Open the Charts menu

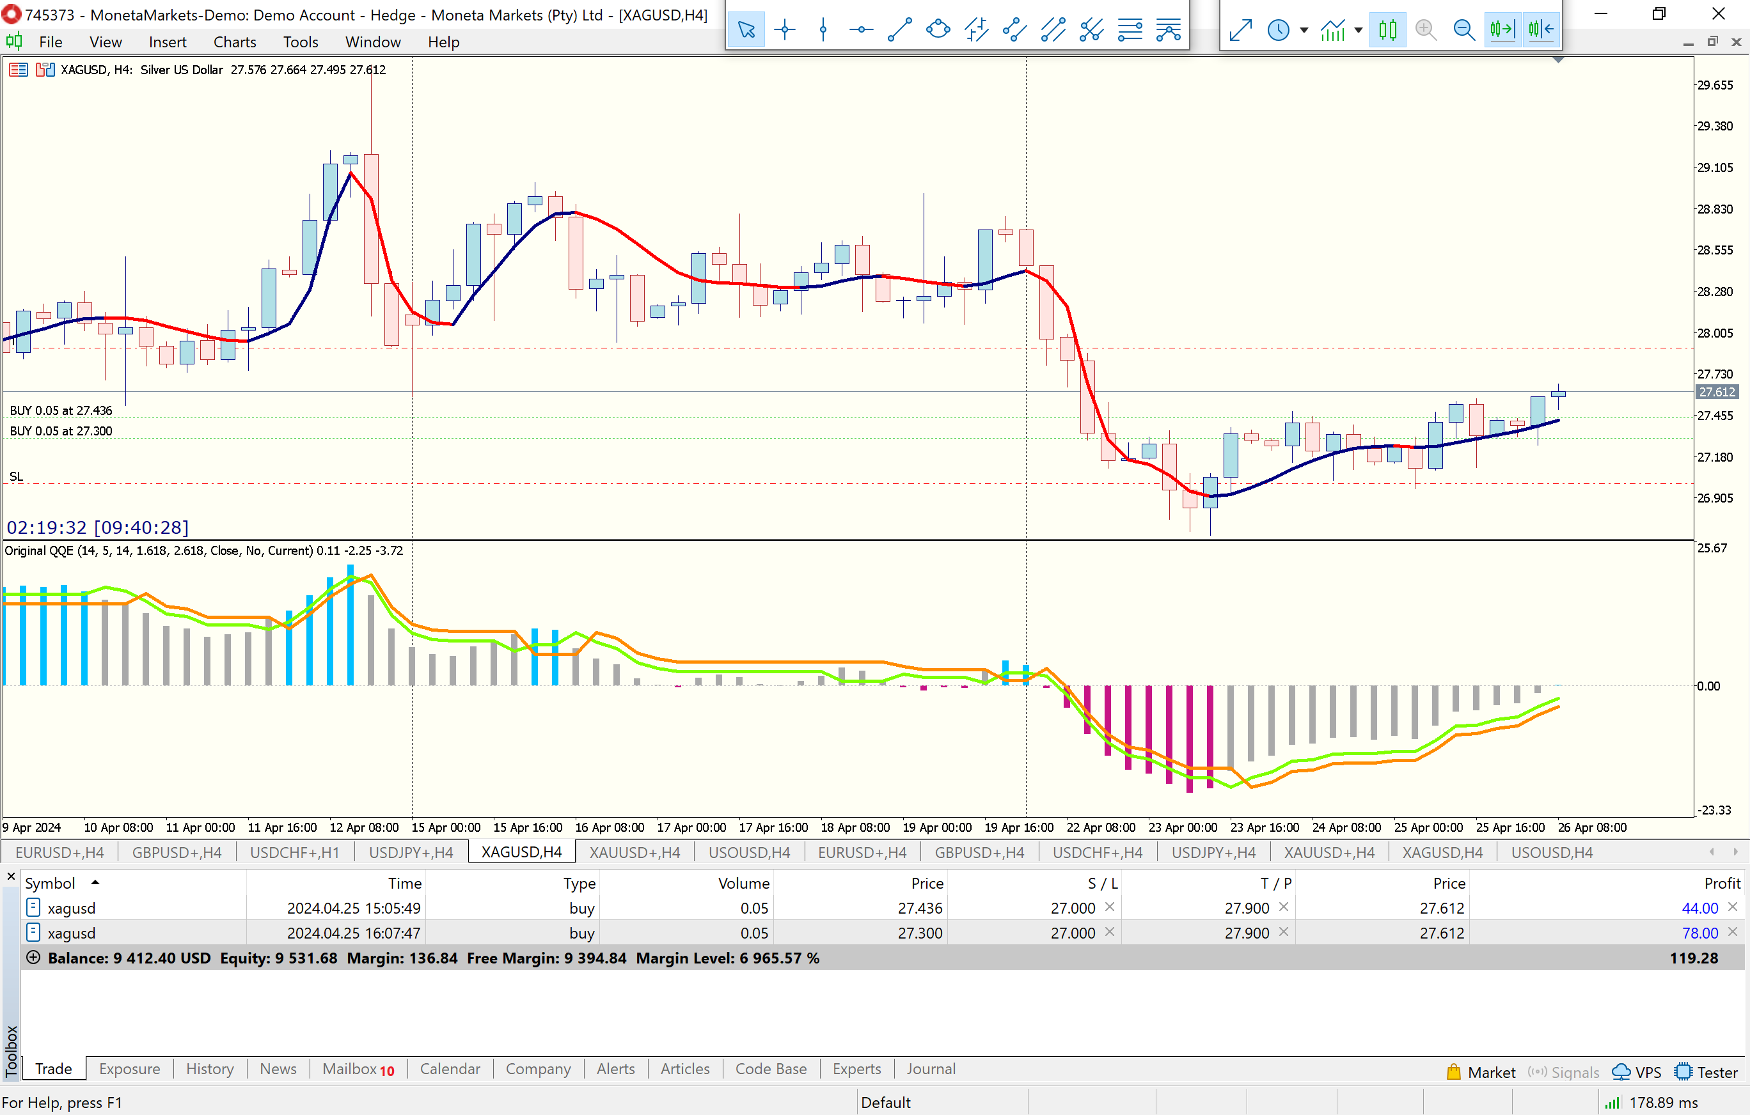pos(234,42)
